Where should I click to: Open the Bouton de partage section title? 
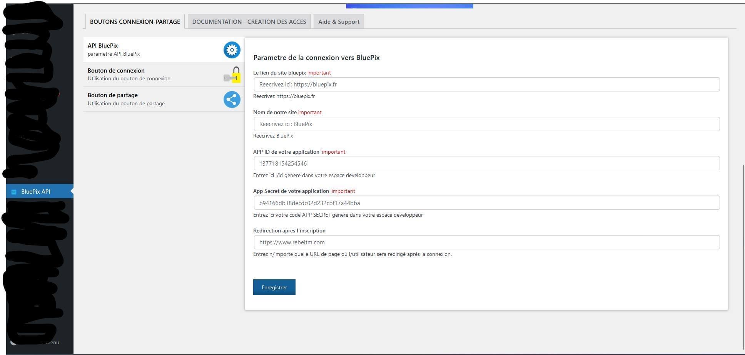pos(113,95)
